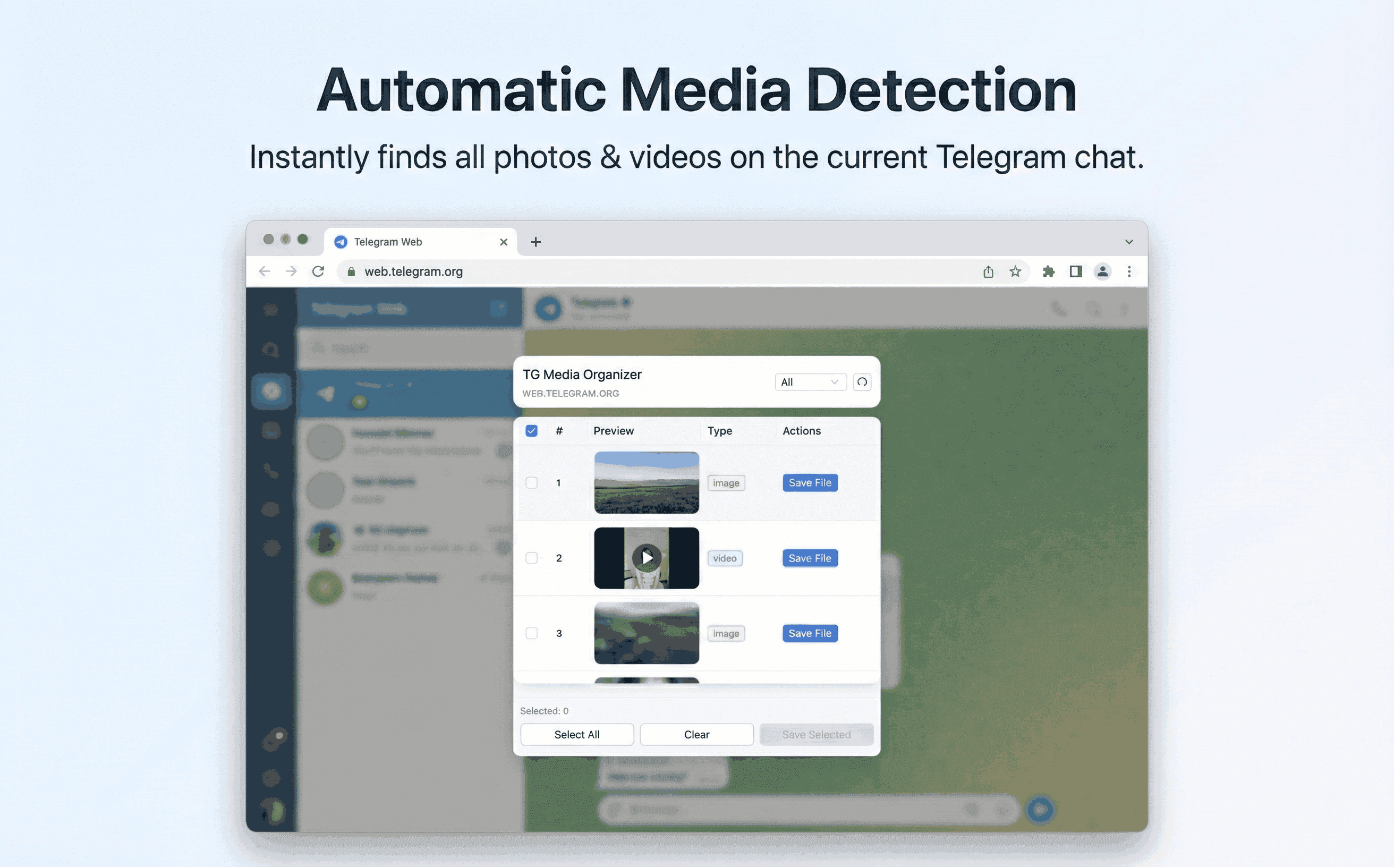Image resolution: width=1394 pixels, height=867 pixels.
Task: Play the video preview in row 2
Action: click(x=647, y=557)
